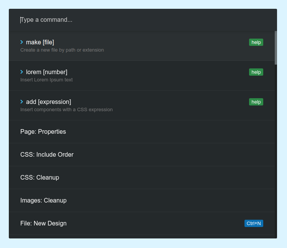
Task: Click 'Insert components with a CSS expression' text
Action: [x=66, y=110]
